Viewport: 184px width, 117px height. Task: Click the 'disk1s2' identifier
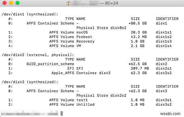click(164, 37)
